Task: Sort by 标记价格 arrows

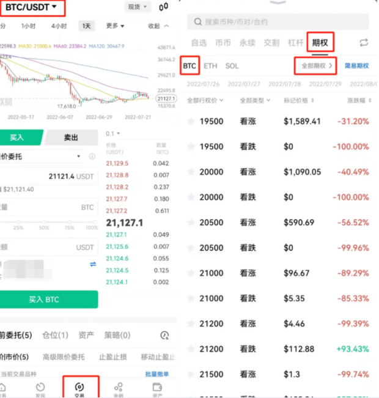Action: [x=312, y=100]
